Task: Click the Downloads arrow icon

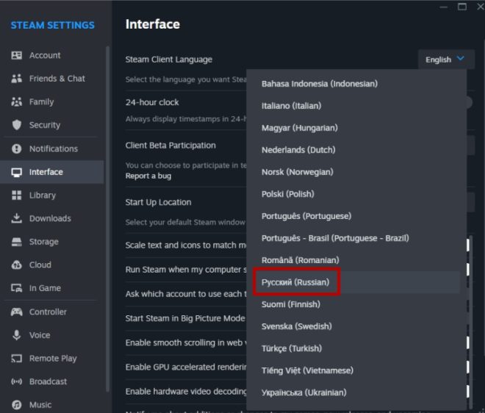Action: tap(16, 218)
